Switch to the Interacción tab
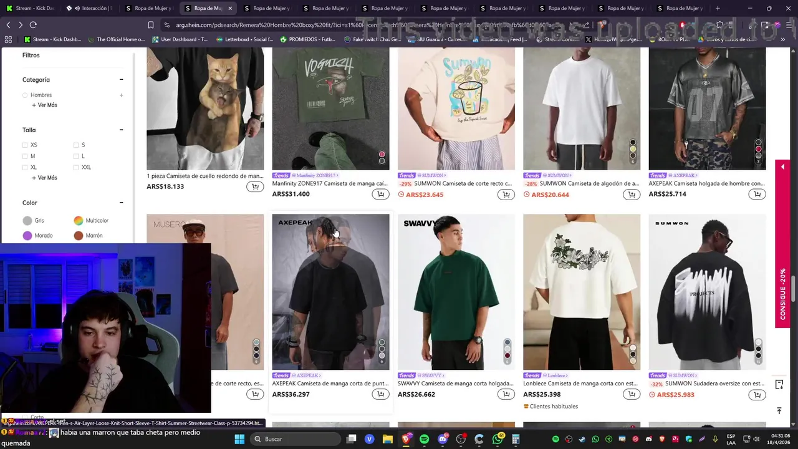798x449 pixels. 90,8
